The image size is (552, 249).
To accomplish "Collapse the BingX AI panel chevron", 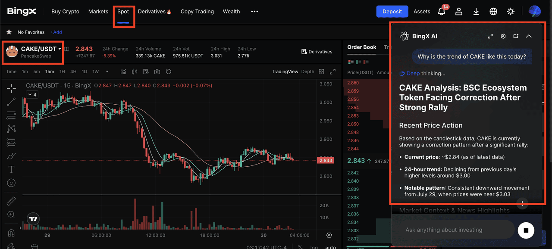I will point(529,36).
